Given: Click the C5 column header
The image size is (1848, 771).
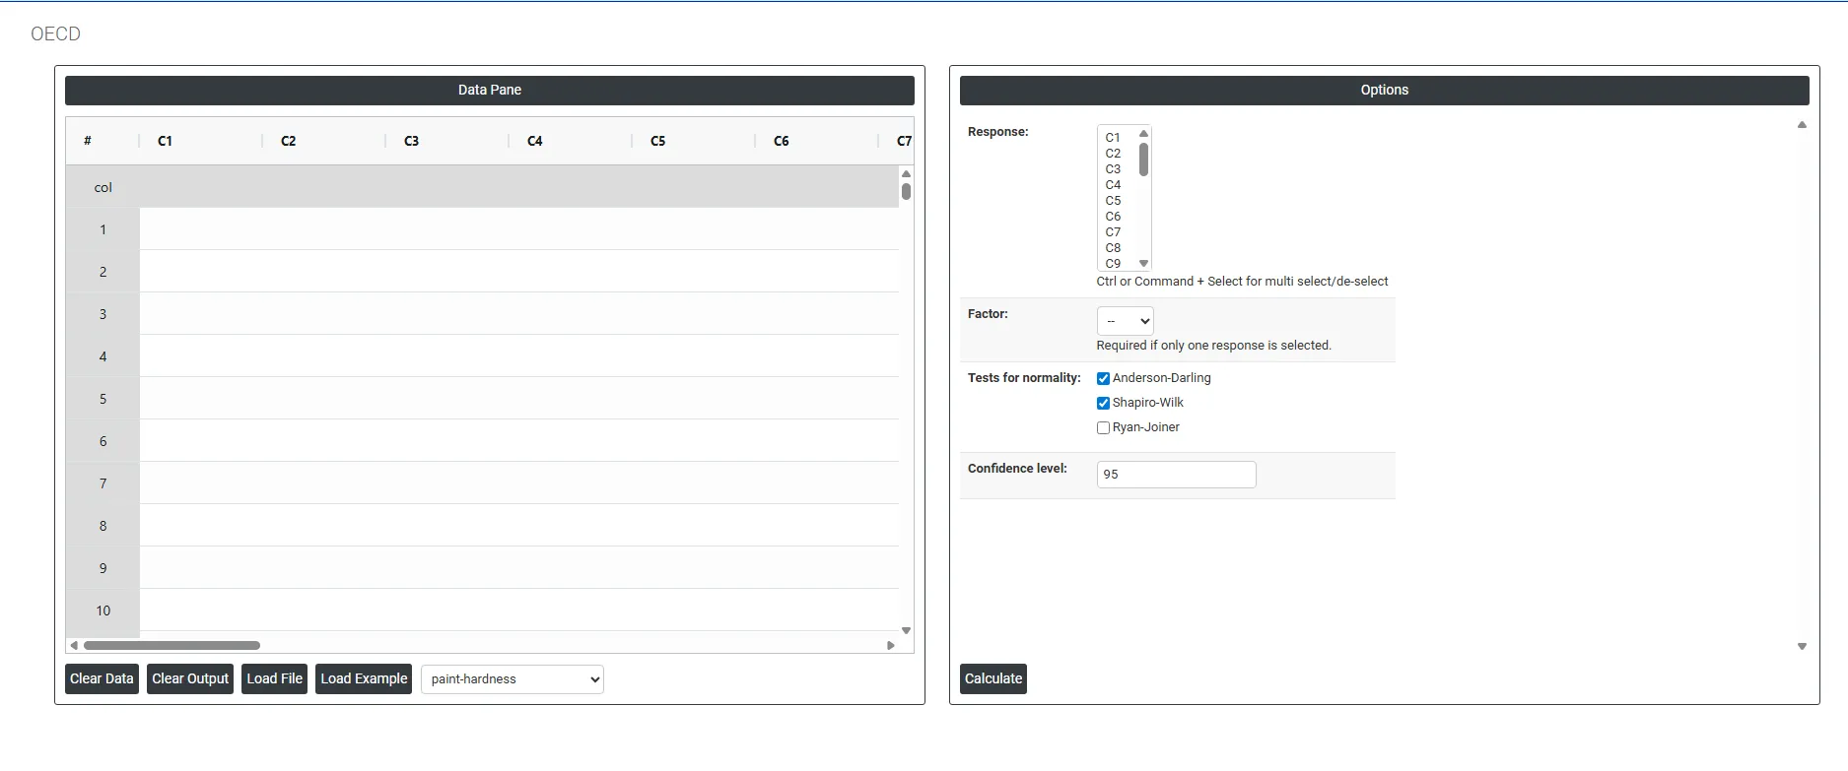Looking at the screenshot, I should (694, 141).
